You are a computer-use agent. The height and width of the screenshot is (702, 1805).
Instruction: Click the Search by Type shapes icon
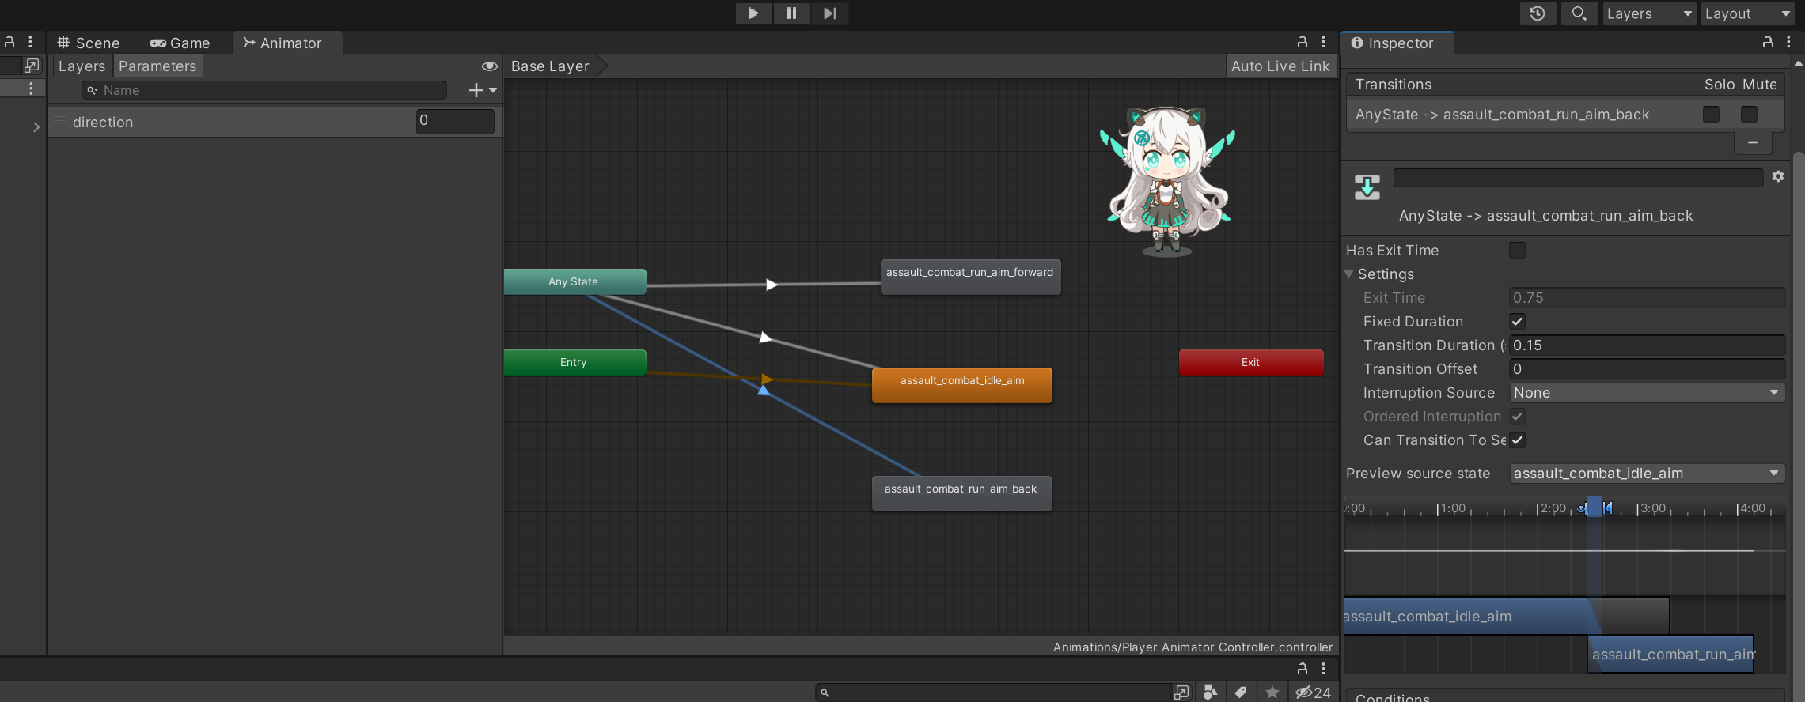pyautogui.click(x=1210, y=693)
